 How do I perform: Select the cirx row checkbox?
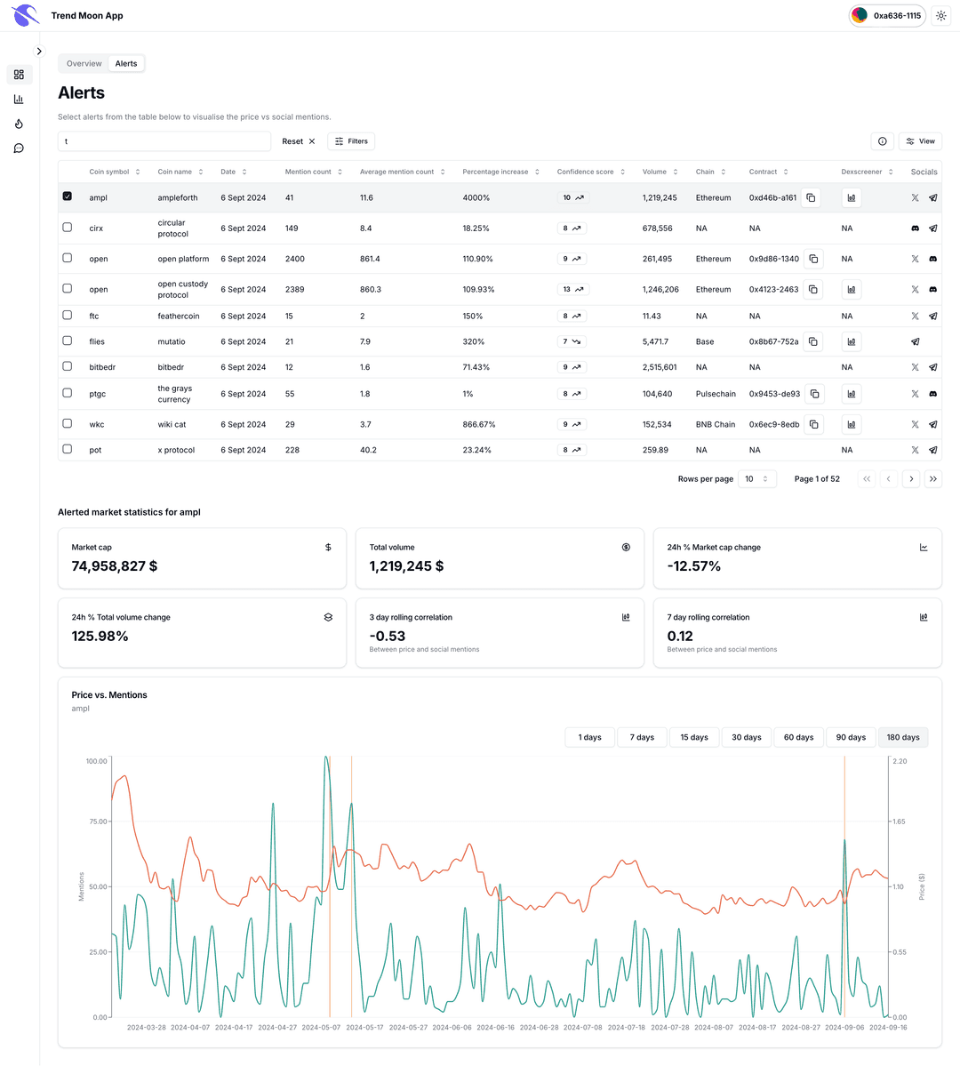coord(68,228)
